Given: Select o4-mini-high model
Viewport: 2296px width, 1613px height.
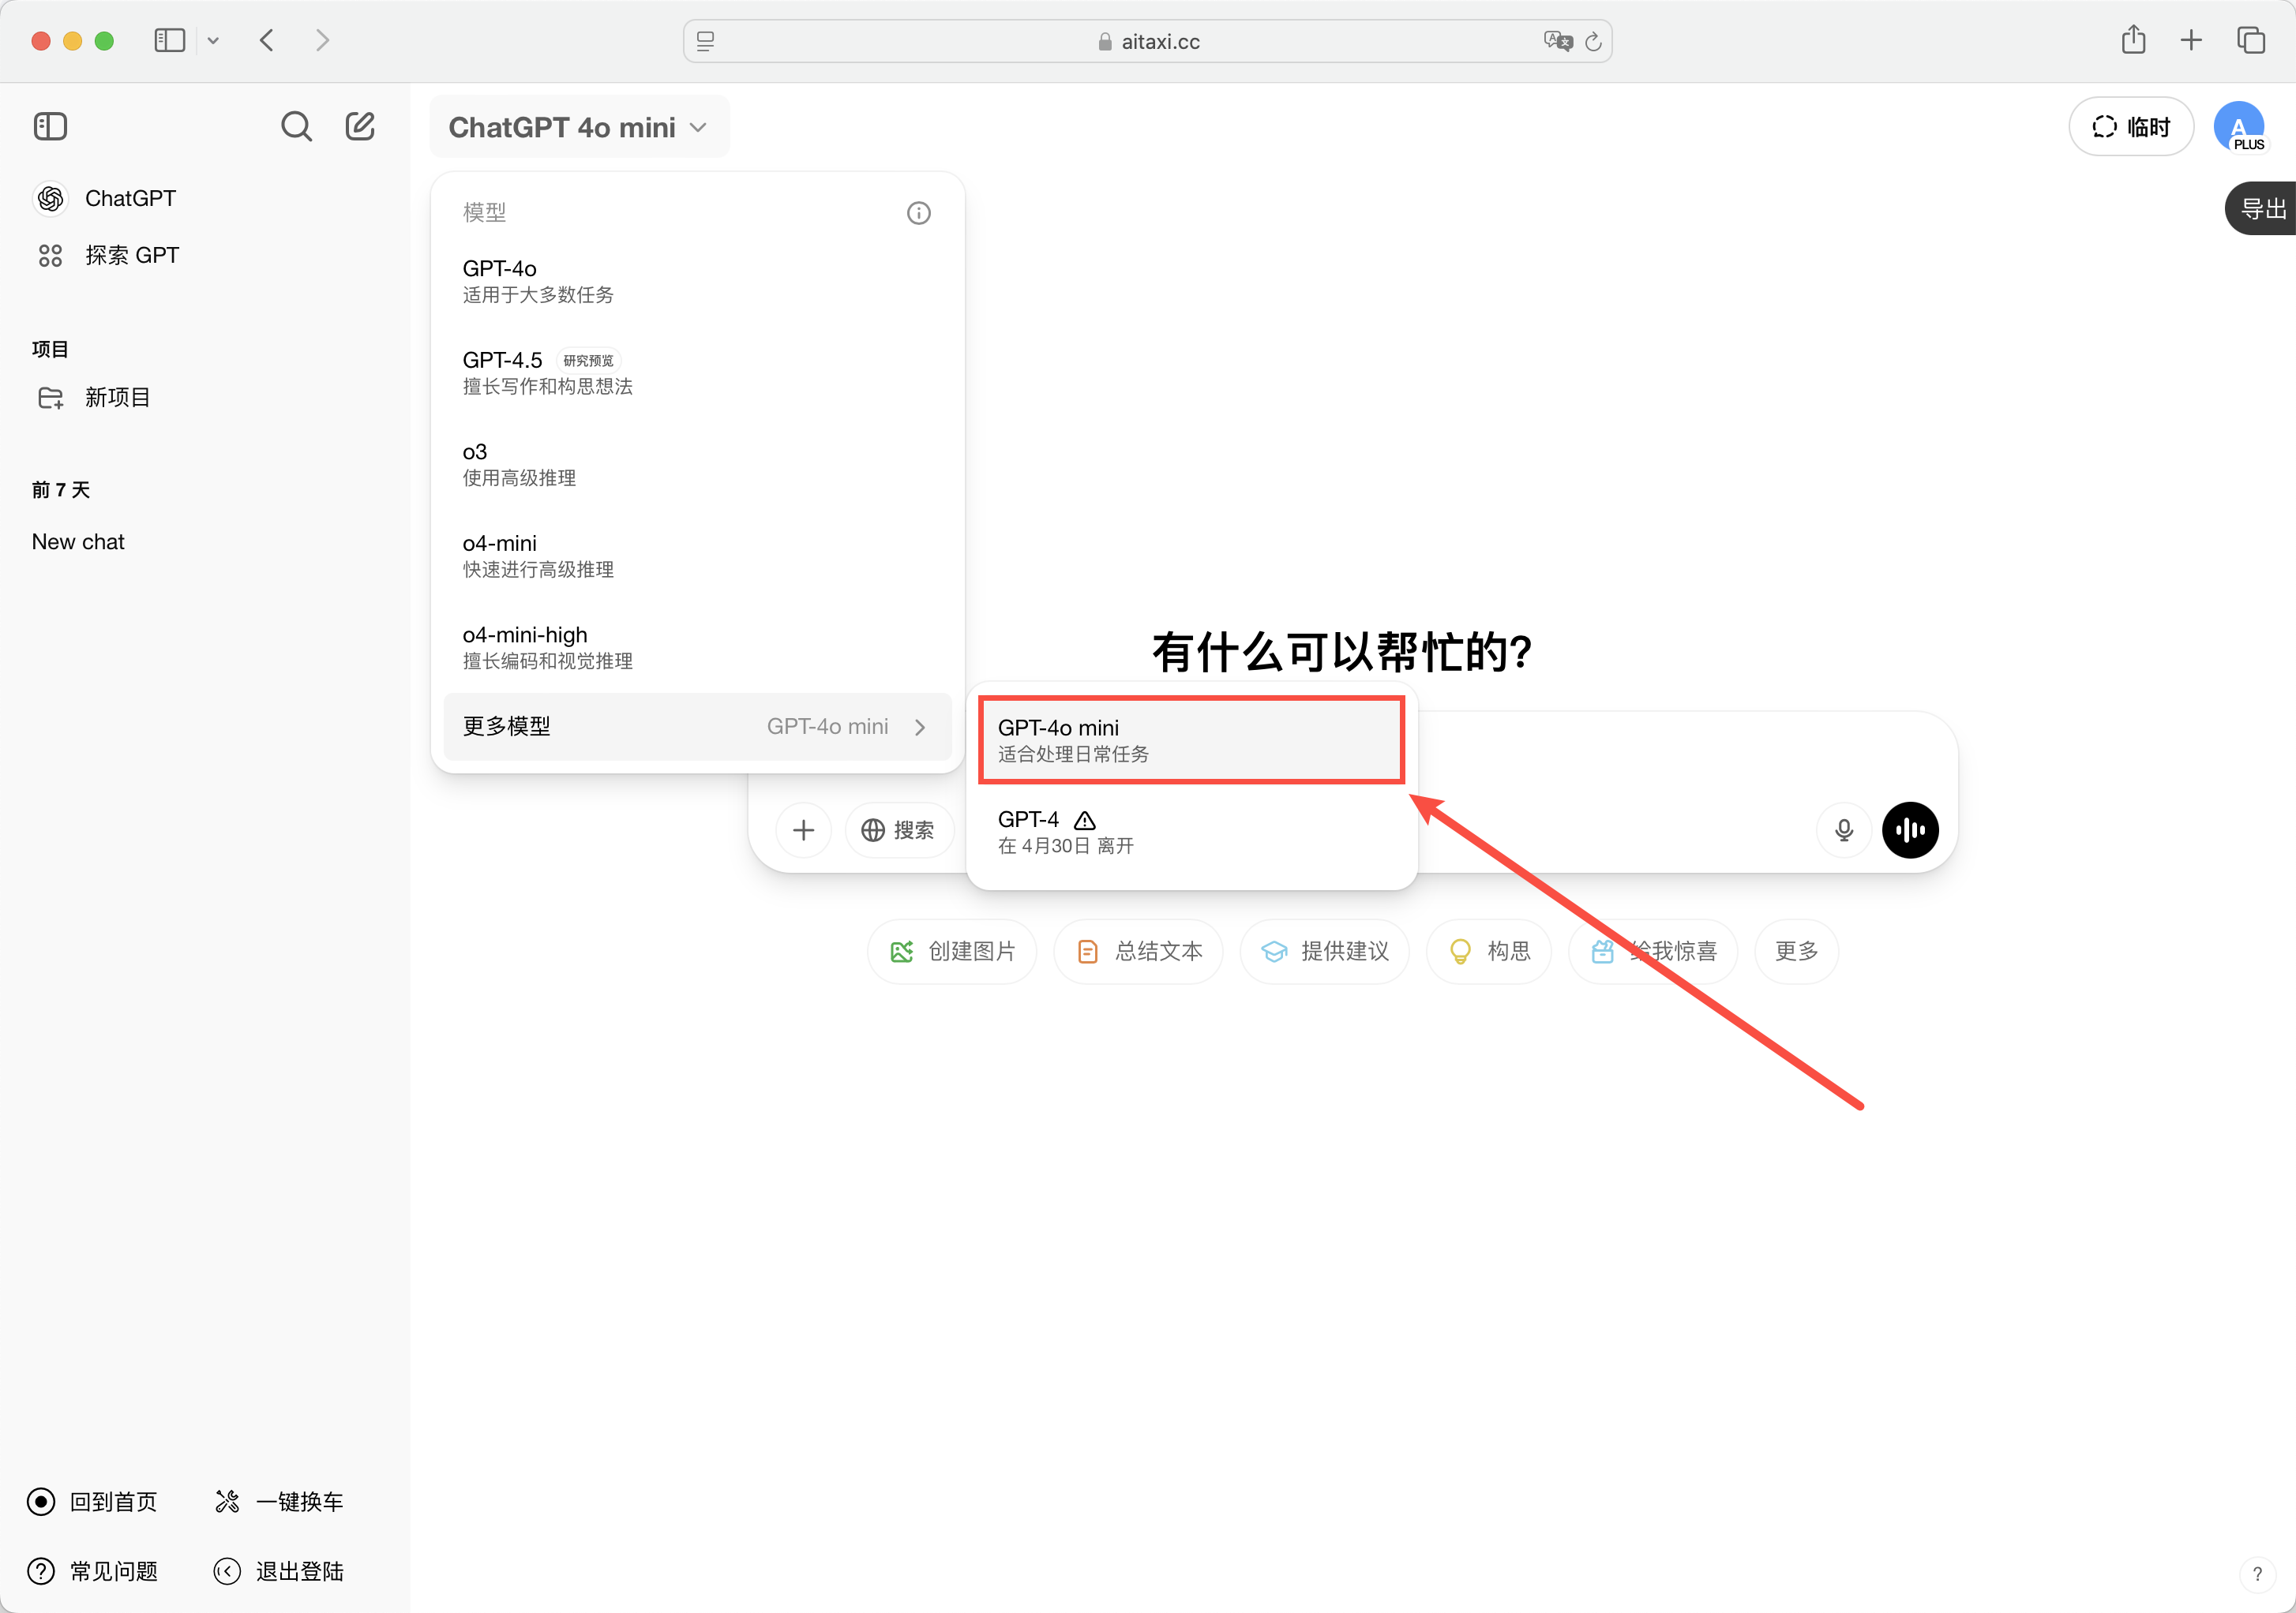Looking at the screenshot, I should point(697,648).
